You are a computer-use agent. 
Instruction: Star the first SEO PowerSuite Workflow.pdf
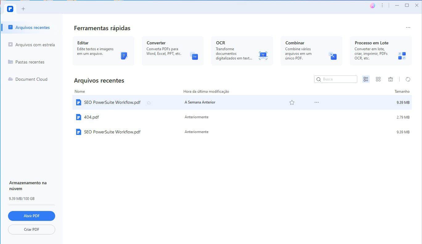[292, 102]
